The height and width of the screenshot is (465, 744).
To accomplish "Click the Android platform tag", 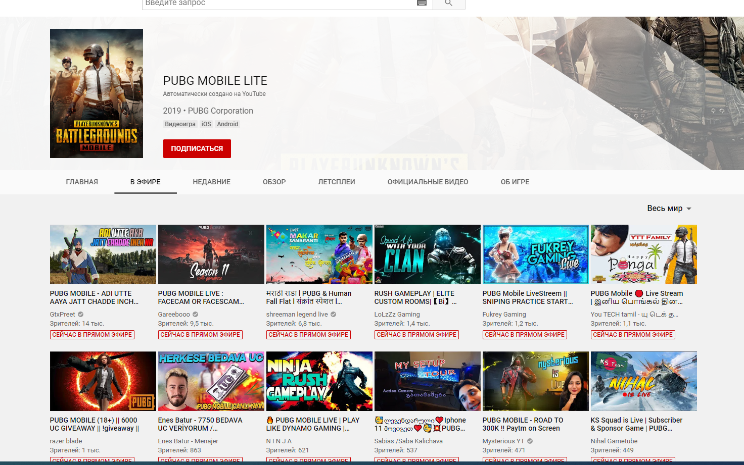I will [227, 124].
